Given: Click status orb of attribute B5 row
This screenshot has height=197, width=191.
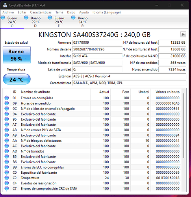Looking at the screenshot, I should [7, 156].
